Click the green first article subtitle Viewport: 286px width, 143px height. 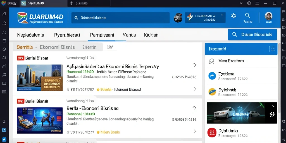(80, 72)
